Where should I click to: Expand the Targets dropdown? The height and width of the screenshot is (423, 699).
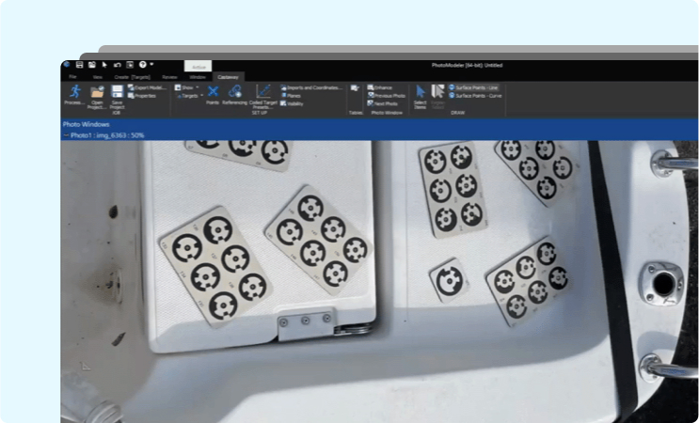(189, 95)
